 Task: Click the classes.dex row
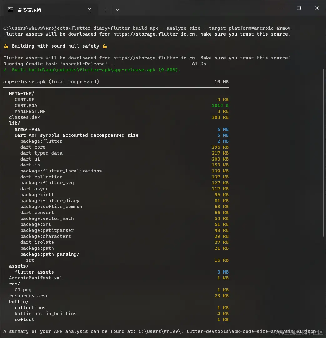point(119,117)
